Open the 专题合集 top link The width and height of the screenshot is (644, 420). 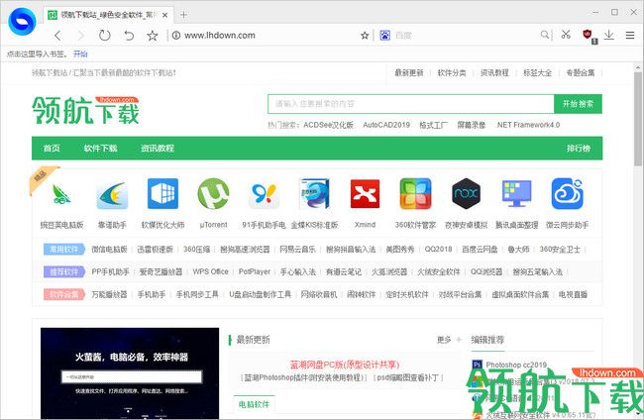click(x=581, y=73)
